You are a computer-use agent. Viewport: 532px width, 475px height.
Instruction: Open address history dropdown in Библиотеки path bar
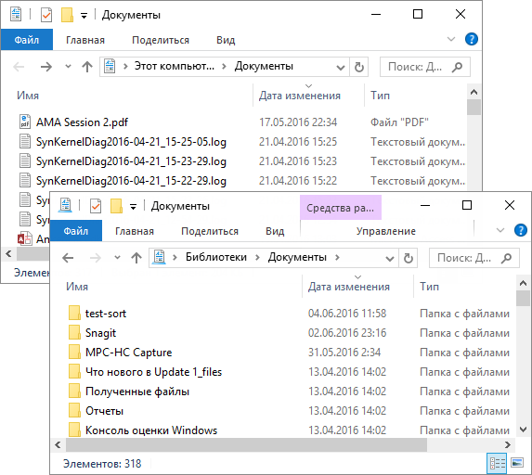click(x=390, y=258)
